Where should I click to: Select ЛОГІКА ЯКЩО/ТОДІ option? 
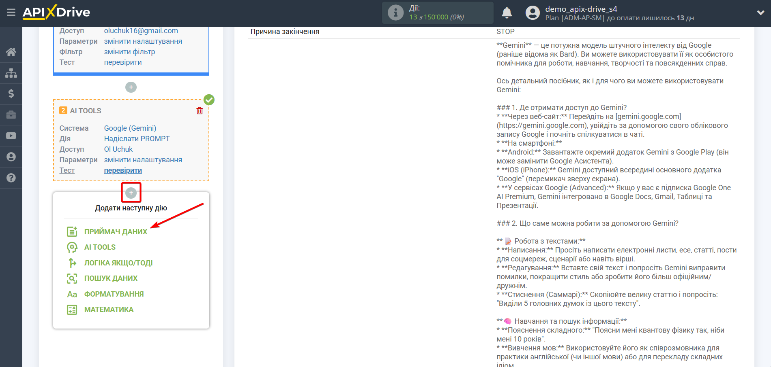coord(118,263)
